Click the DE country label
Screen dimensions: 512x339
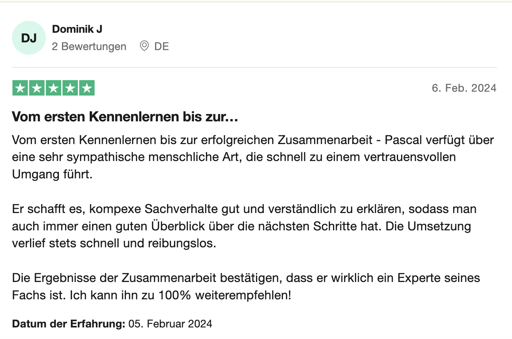click(x=161, y=47)
